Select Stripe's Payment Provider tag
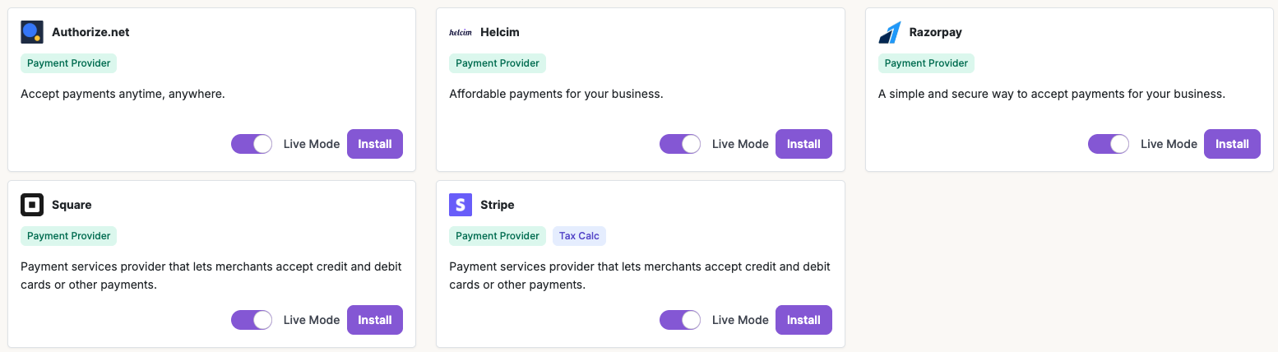1278x352 pixels. tap(498, 236)
